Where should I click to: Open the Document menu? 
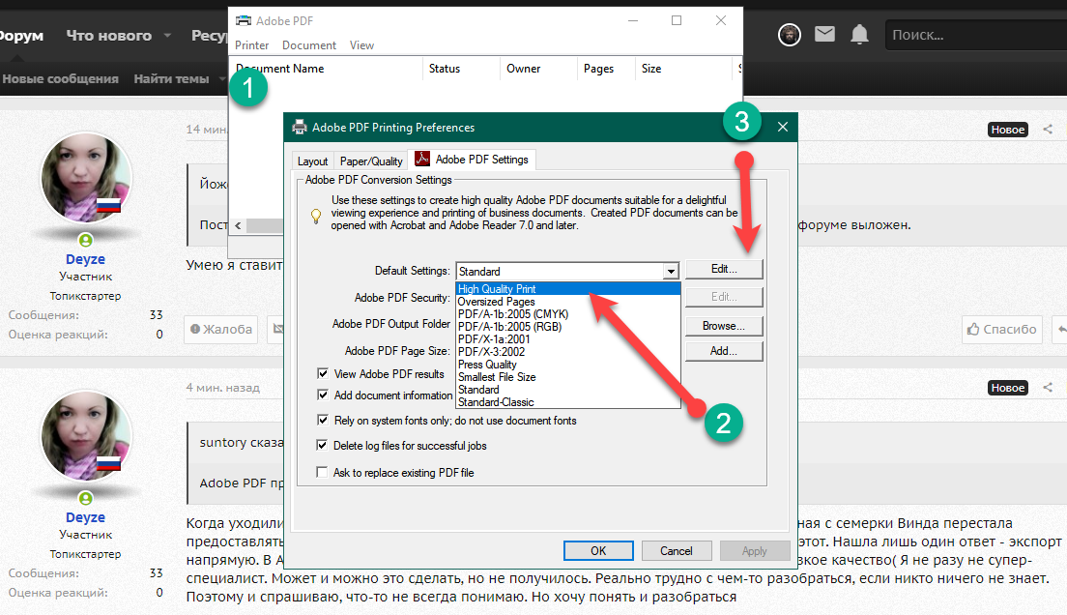tap(309, 44)
